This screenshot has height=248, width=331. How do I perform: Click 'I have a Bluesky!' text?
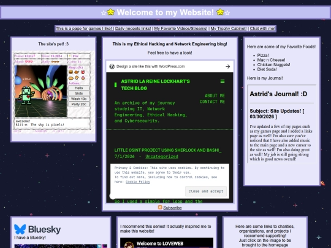pyautogui.click(x=30, y=238)
